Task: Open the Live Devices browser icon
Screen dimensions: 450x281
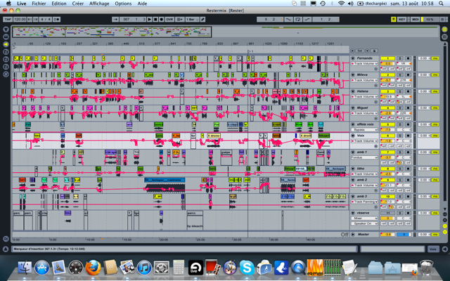Action: (x=6, y=37)
